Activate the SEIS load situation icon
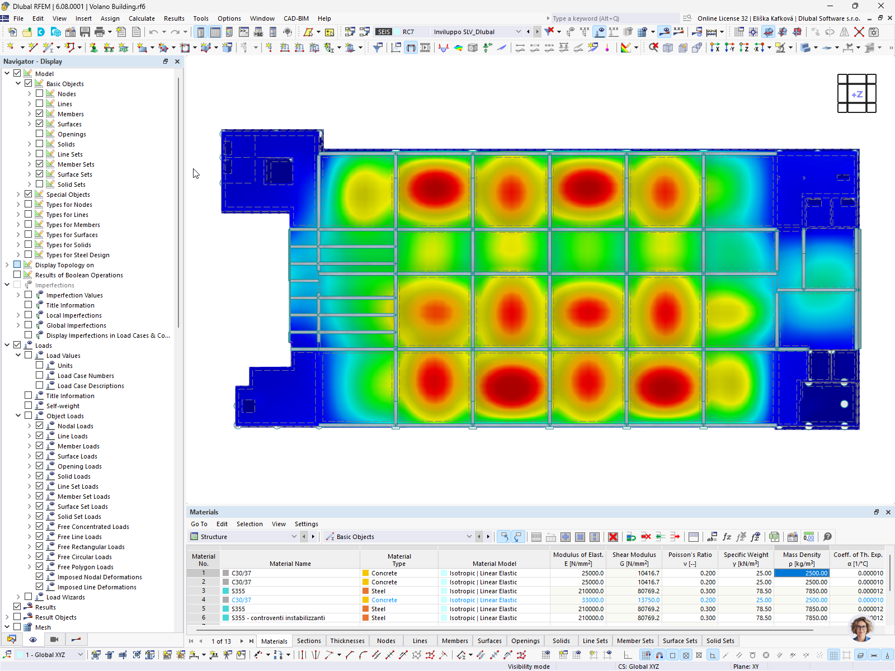Image resolution: width=895 pixels, height=671 pixels. click(384, 32)
